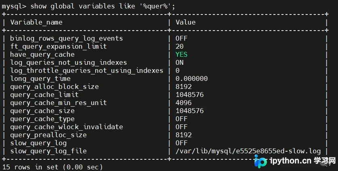Select the Value column header

coord(186,22)
